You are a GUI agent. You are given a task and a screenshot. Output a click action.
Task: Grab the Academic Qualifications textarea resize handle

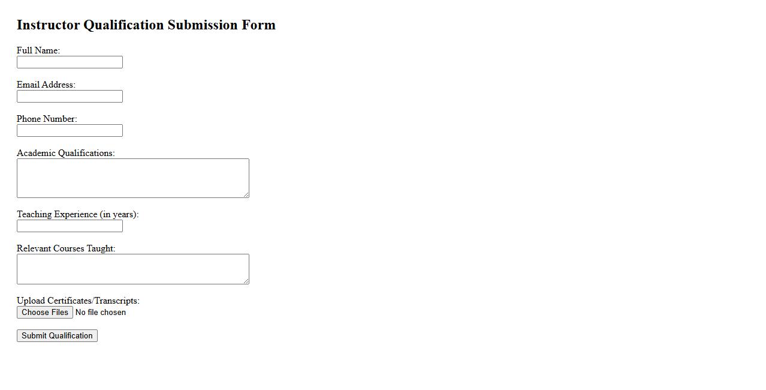pyautogui.click(x=246, y=194)
